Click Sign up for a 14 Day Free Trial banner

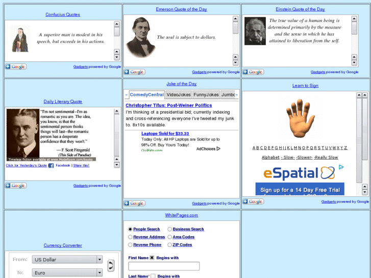[x=300, y=189]
